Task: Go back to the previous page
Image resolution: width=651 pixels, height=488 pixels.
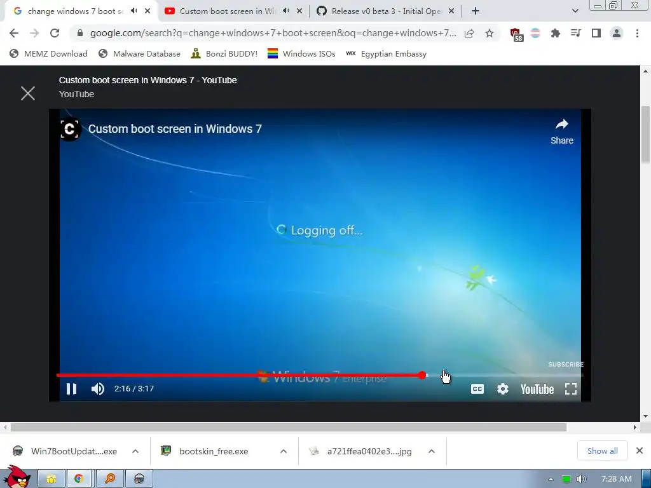Action: pos(14,33)
